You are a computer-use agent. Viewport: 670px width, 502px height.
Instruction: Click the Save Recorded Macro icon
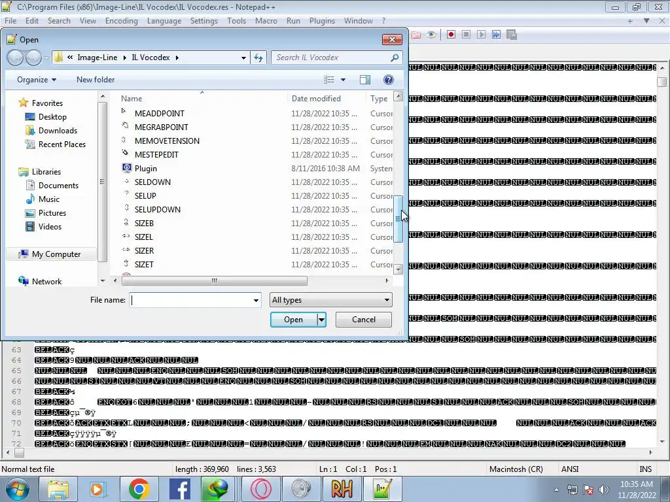tap(512, 35)
